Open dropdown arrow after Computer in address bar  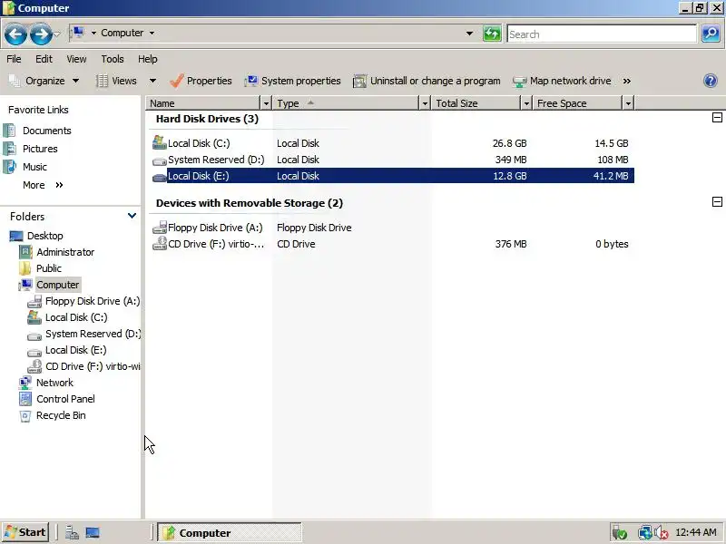(152, 33)
